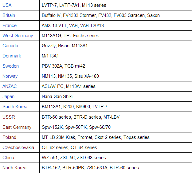Open the France country link

point(10,26)
